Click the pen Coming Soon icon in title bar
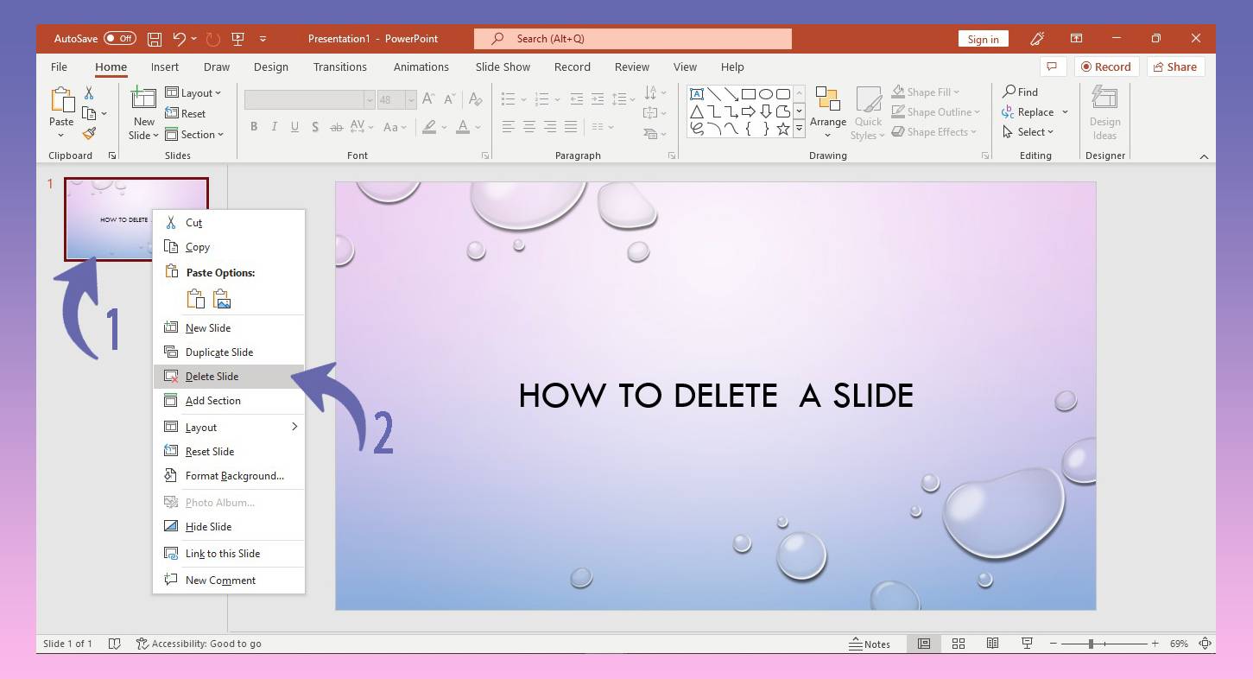 [x=1037, y=39]
